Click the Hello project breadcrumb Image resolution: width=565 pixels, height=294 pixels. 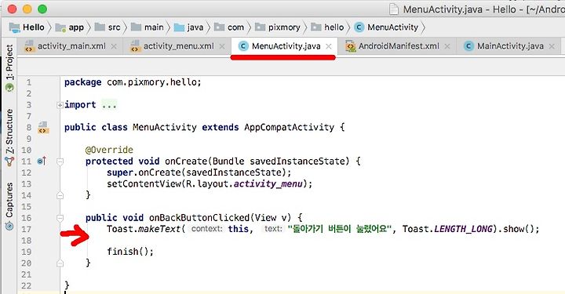pos(27,27)
